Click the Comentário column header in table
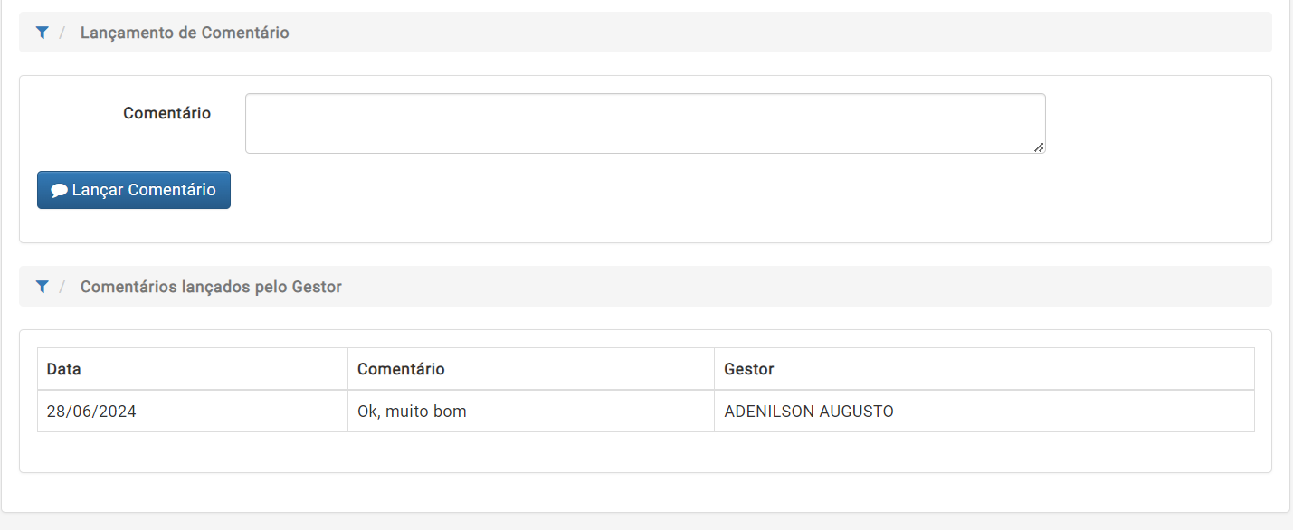Image resolution: width=1293 pixels, height=530 pixels. 531,369
